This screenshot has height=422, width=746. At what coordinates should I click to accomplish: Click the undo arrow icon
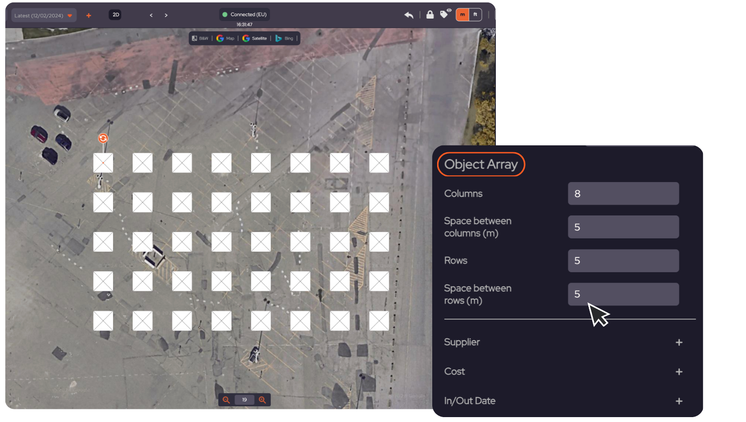[409, 15]
